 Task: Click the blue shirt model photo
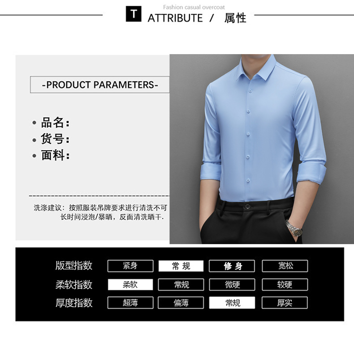[x=262, y=149]
